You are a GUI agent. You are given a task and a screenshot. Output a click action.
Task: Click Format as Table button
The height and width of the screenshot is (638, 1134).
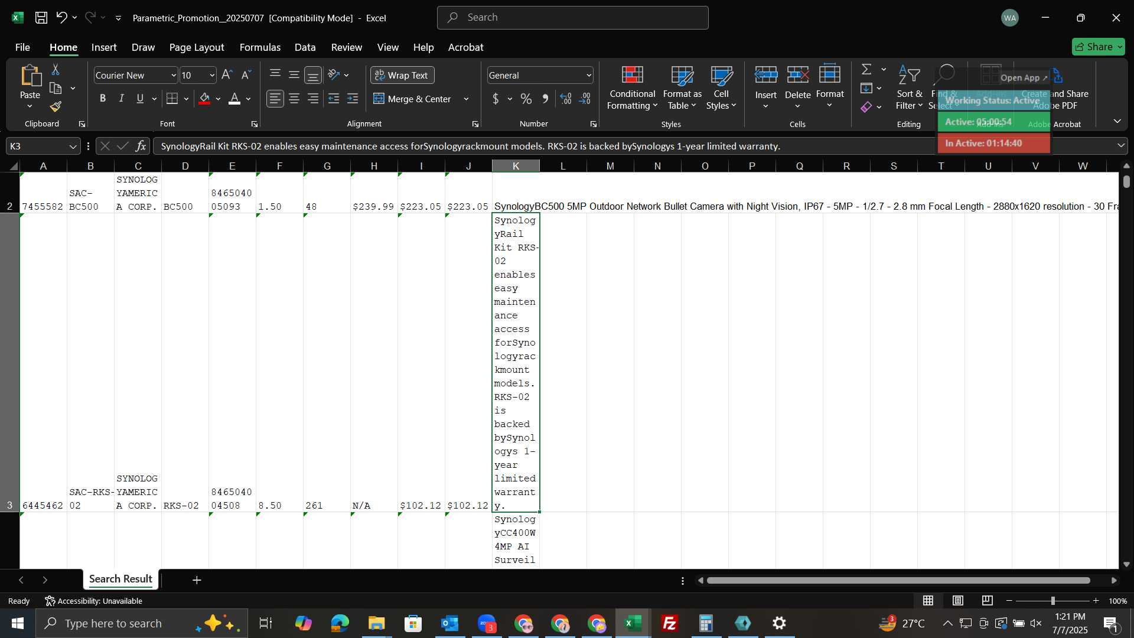[682, 89]
